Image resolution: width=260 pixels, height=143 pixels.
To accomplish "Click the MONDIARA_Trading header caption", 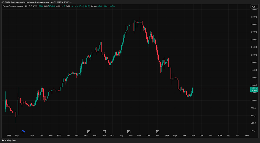I will (36, 2).
